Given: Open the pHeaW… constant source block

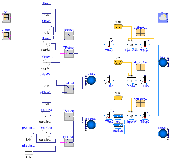Looking at the screenshot, I should pyautogui.click(x=46, y=80).
